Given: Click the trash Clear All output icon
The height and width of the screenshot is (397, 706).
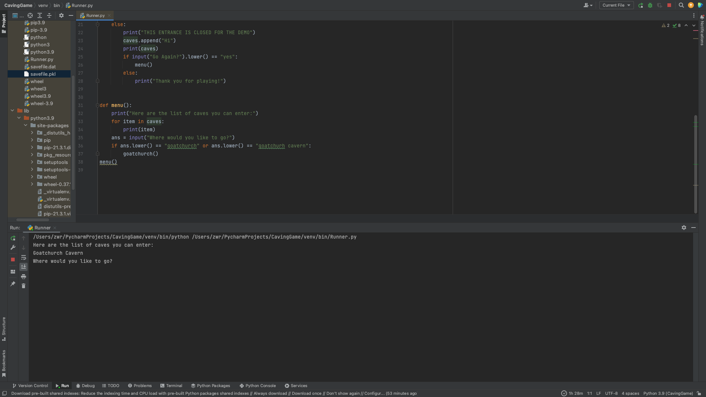Looking at the screenshot, I should pyautogui.click(x=24, y=286).
